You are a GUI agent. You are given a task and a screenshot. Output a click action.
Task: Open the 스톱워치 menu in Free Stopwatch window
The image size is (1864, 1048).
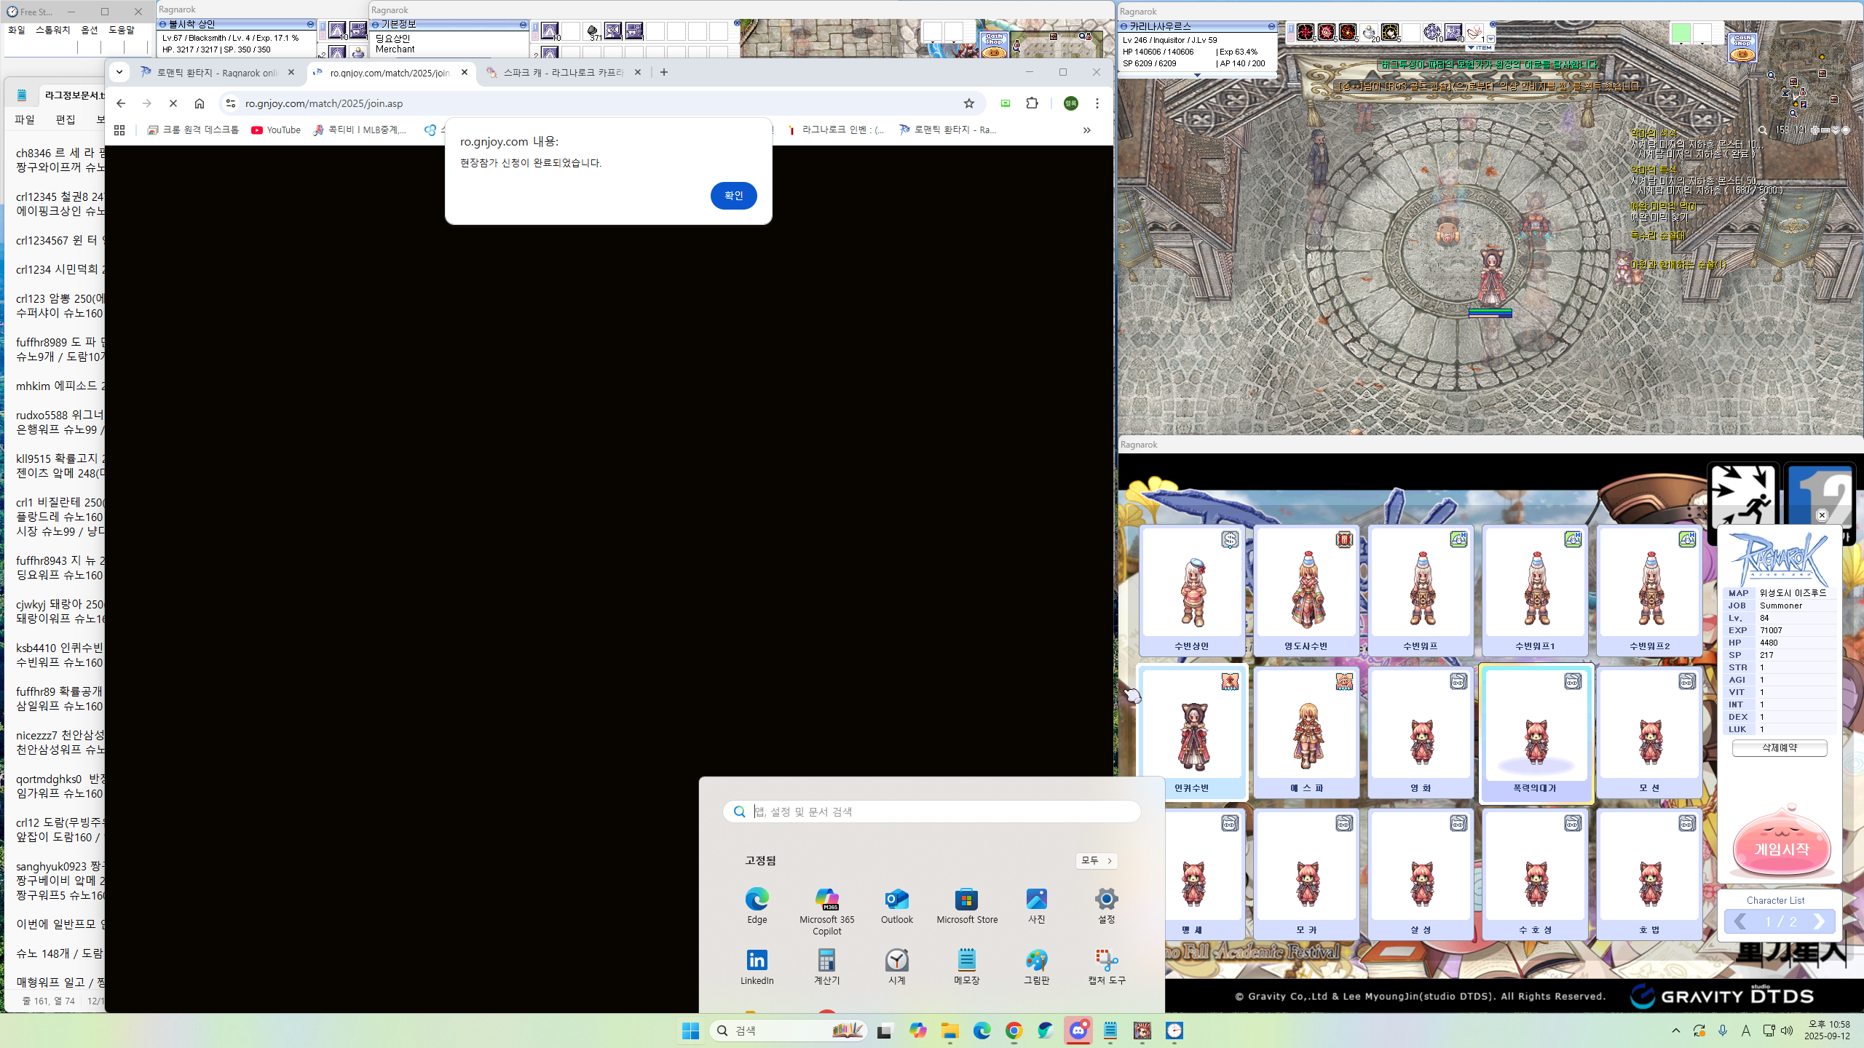click(x=53, y=30)
